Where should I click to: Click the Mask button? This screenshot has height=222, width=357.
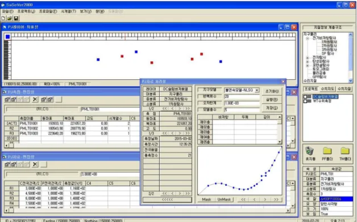pyautogui.click(x=206, y=199)
